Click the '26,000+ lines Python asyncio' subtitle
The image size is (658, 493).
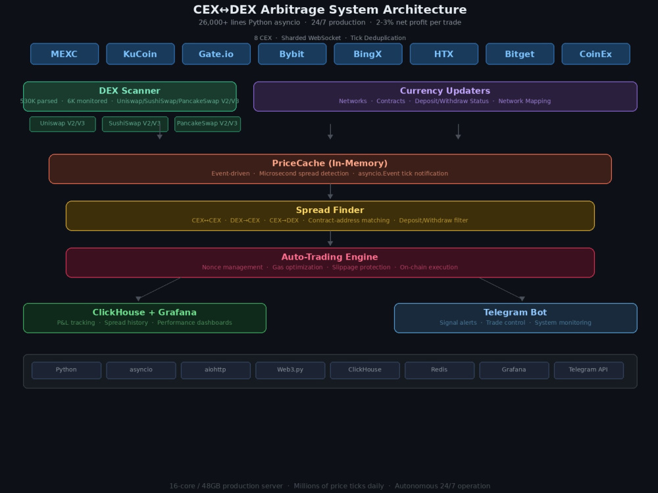249,22
